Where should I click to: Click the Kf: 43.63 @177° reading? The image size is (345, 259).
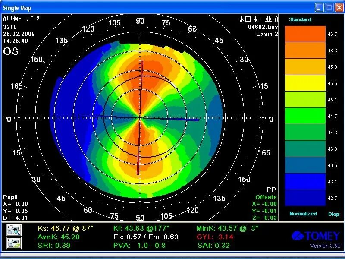[141, 228]
